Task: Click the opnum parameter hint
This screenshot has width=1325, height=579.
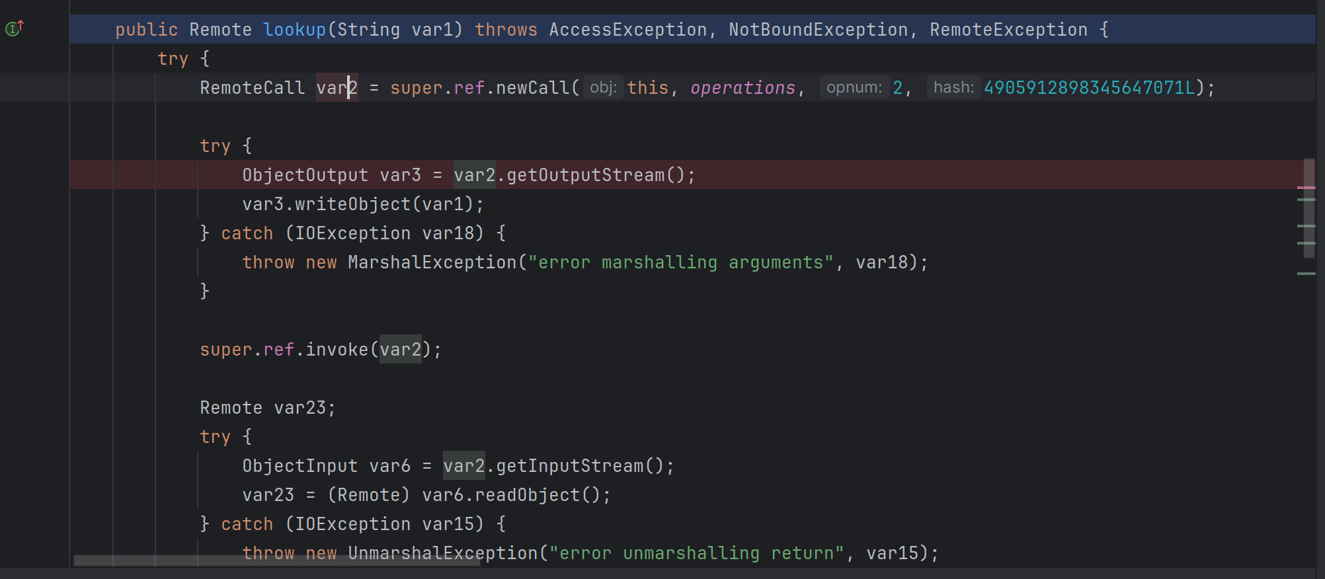Action: click(x=854, y=87)
